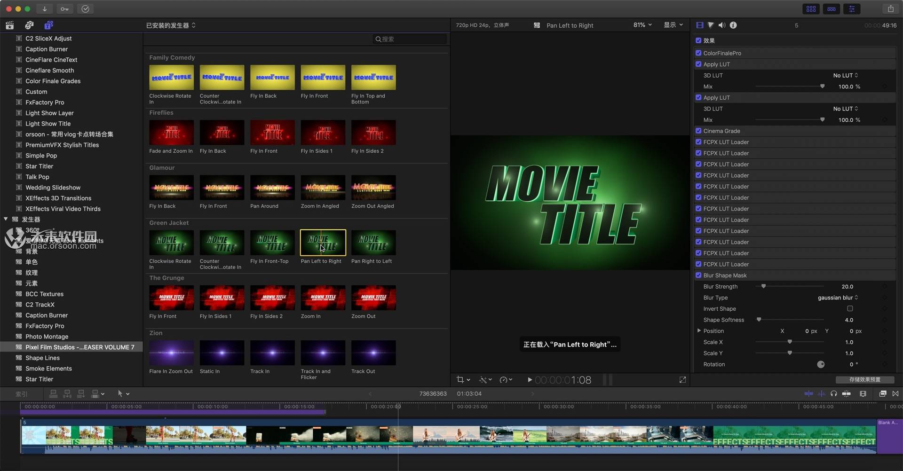Viewport: 903px width, 471px height.
Task: Open the video inspector film icon
Action: click(700, 25)
